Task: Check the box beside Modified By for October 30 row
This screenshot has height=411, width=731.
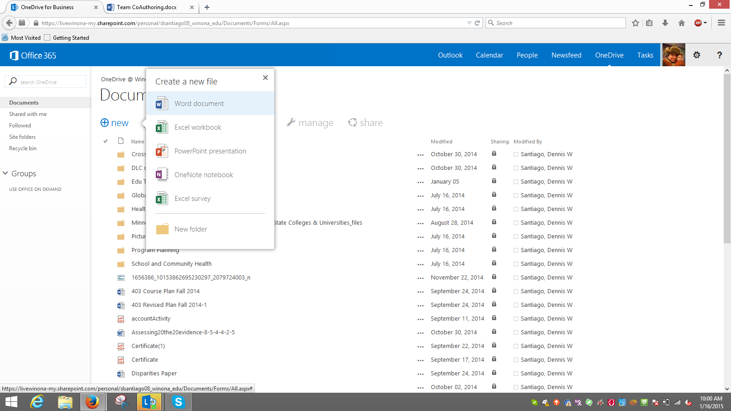Action: (x=516, y=154)
